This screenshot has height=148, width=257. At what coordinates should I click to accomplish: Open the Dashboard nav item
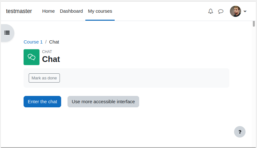71,11
